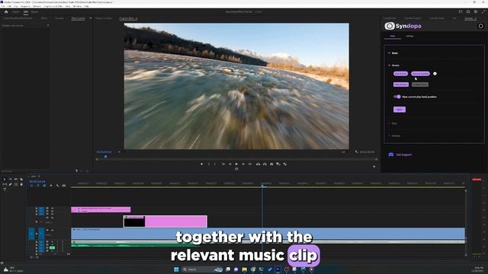This screenshot has width=488, height=274.
Task: Step forward one frame in program monitor
Action: (x=243, y=164)
